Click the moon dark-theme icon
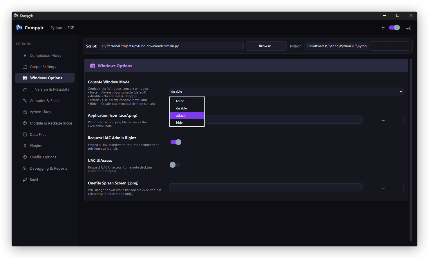This screenshot has width=429, height=258. pyautogui.click(x=409, y=28)
